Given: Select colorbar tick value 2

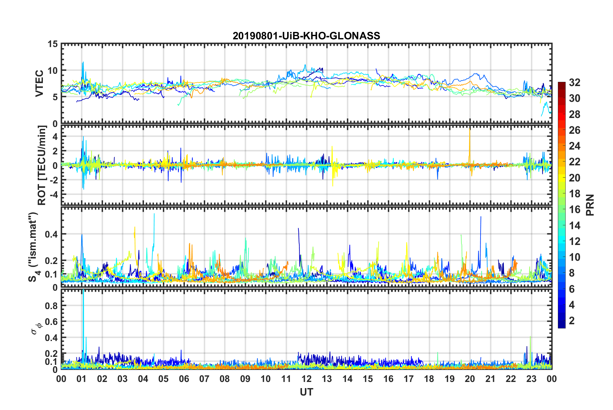Looking at the screenshot, I should point(572,321).
